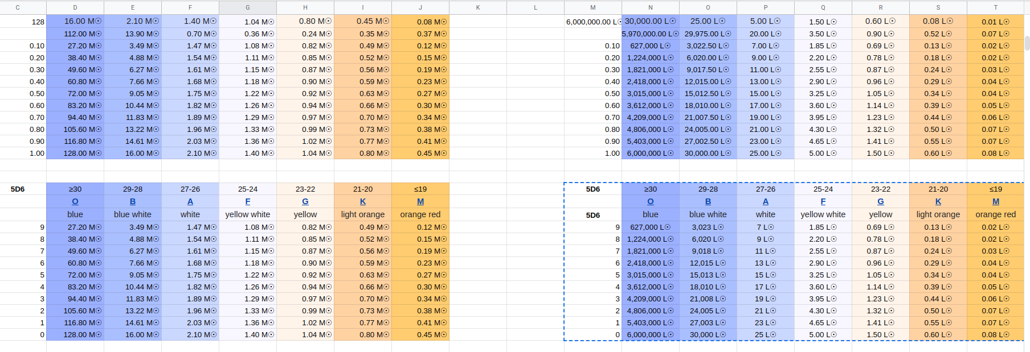
Task: Select cell showing 0.90 L☉
Action: click(x=881, y=34)
